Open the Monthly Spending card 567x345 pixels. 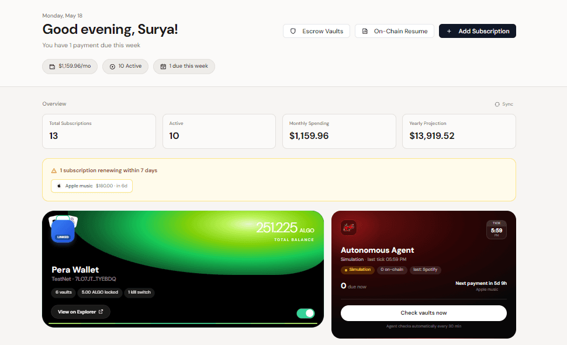coord(339,131)
